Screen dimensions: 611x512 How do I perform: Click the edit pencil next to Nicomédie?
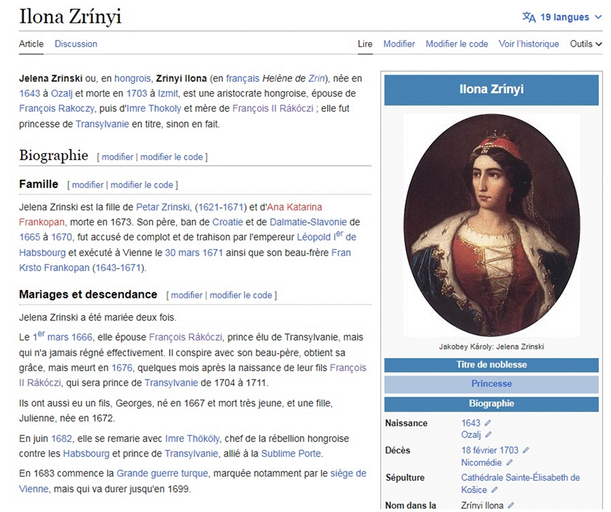pos(509,463)
